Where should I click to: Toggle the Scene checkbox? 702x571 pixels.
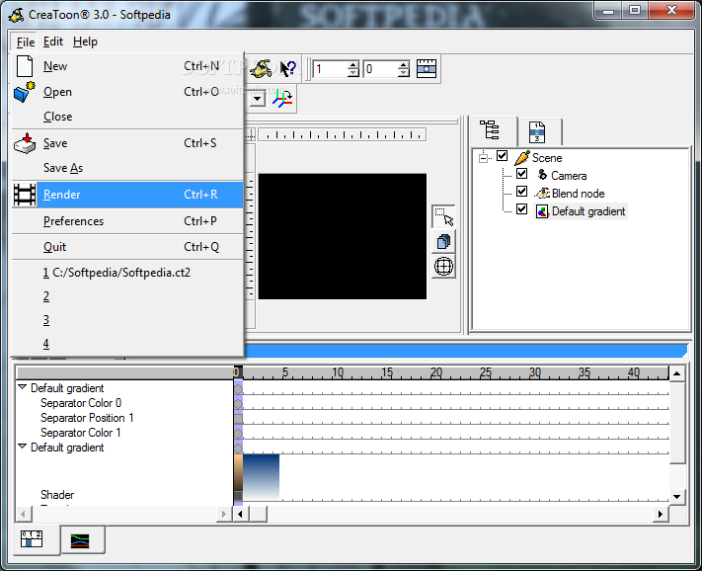point(503,156)
